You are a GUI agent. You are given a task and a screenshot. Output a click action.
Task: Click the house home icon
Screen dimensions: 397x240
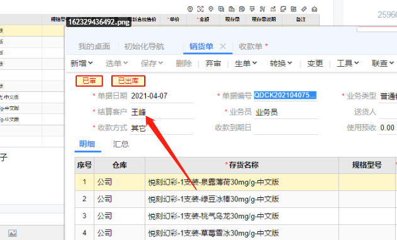(x=314, y=9)
